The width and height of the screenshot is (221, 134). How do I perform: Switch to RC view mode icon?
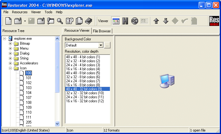coord(135,21)
